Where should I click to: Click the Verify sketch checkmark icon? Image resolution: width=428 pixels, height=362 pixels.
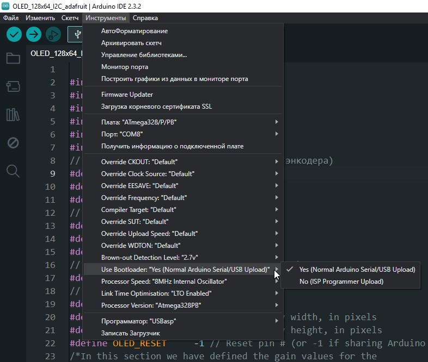[x=14, y=34]
